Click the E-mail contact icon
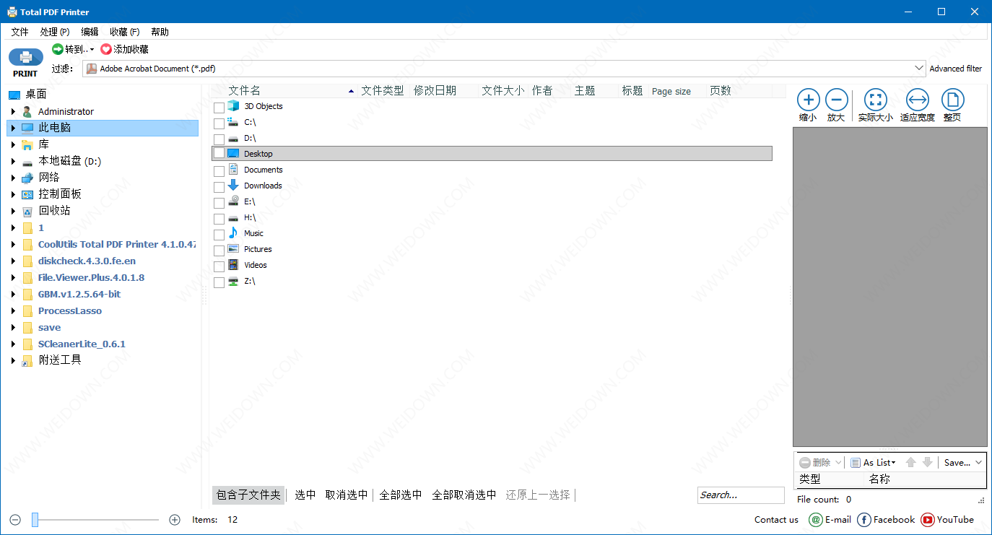The image size is (992, 535). click(x=816, y=520)
